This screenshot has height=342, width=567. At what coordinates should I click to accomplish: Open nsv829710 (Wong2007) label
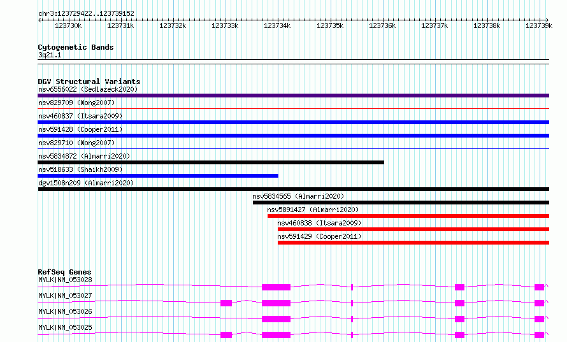click(76, 143)
